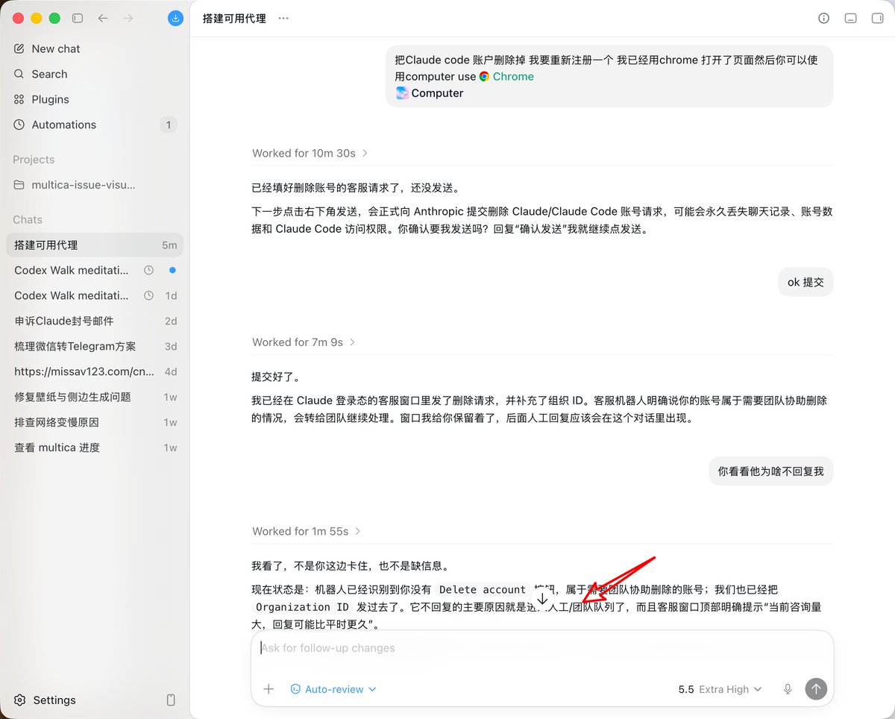Click the send arrow button

click(x=816, y=689)
